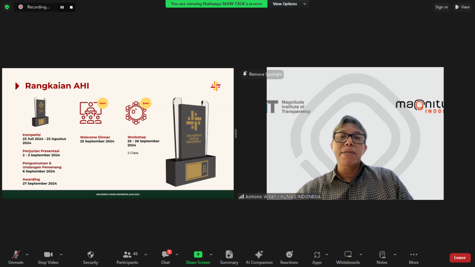Open the Reactions menu
The image size is (475, 267).
289,254
